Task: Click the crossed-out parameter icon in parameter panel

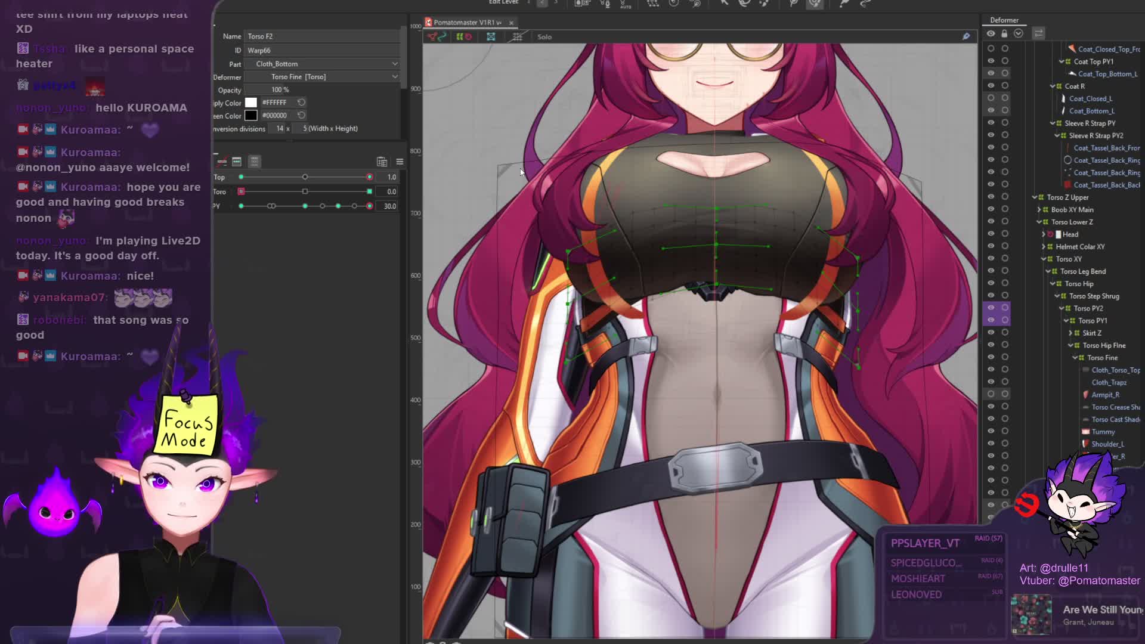Action: (222, 162)
